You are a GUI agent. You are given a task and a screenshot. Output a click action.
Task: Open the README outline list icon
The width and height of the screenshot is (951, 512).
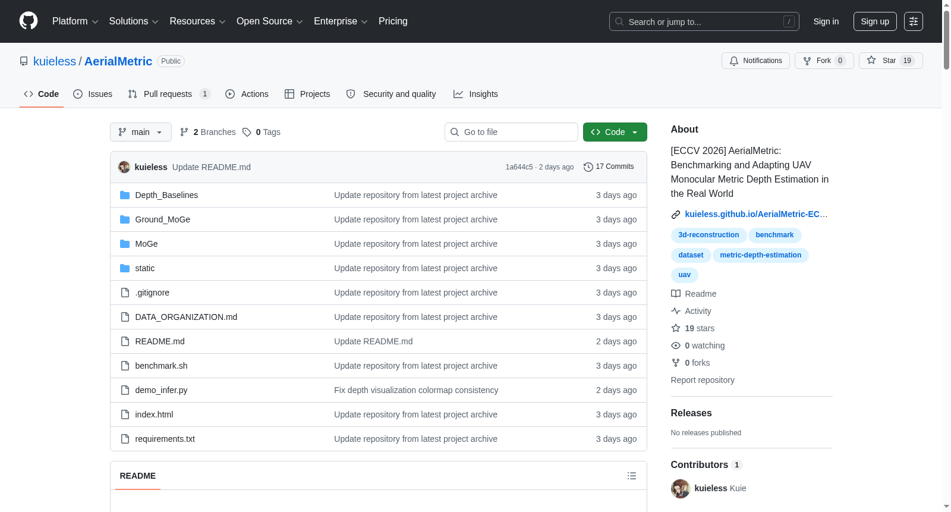632,476
